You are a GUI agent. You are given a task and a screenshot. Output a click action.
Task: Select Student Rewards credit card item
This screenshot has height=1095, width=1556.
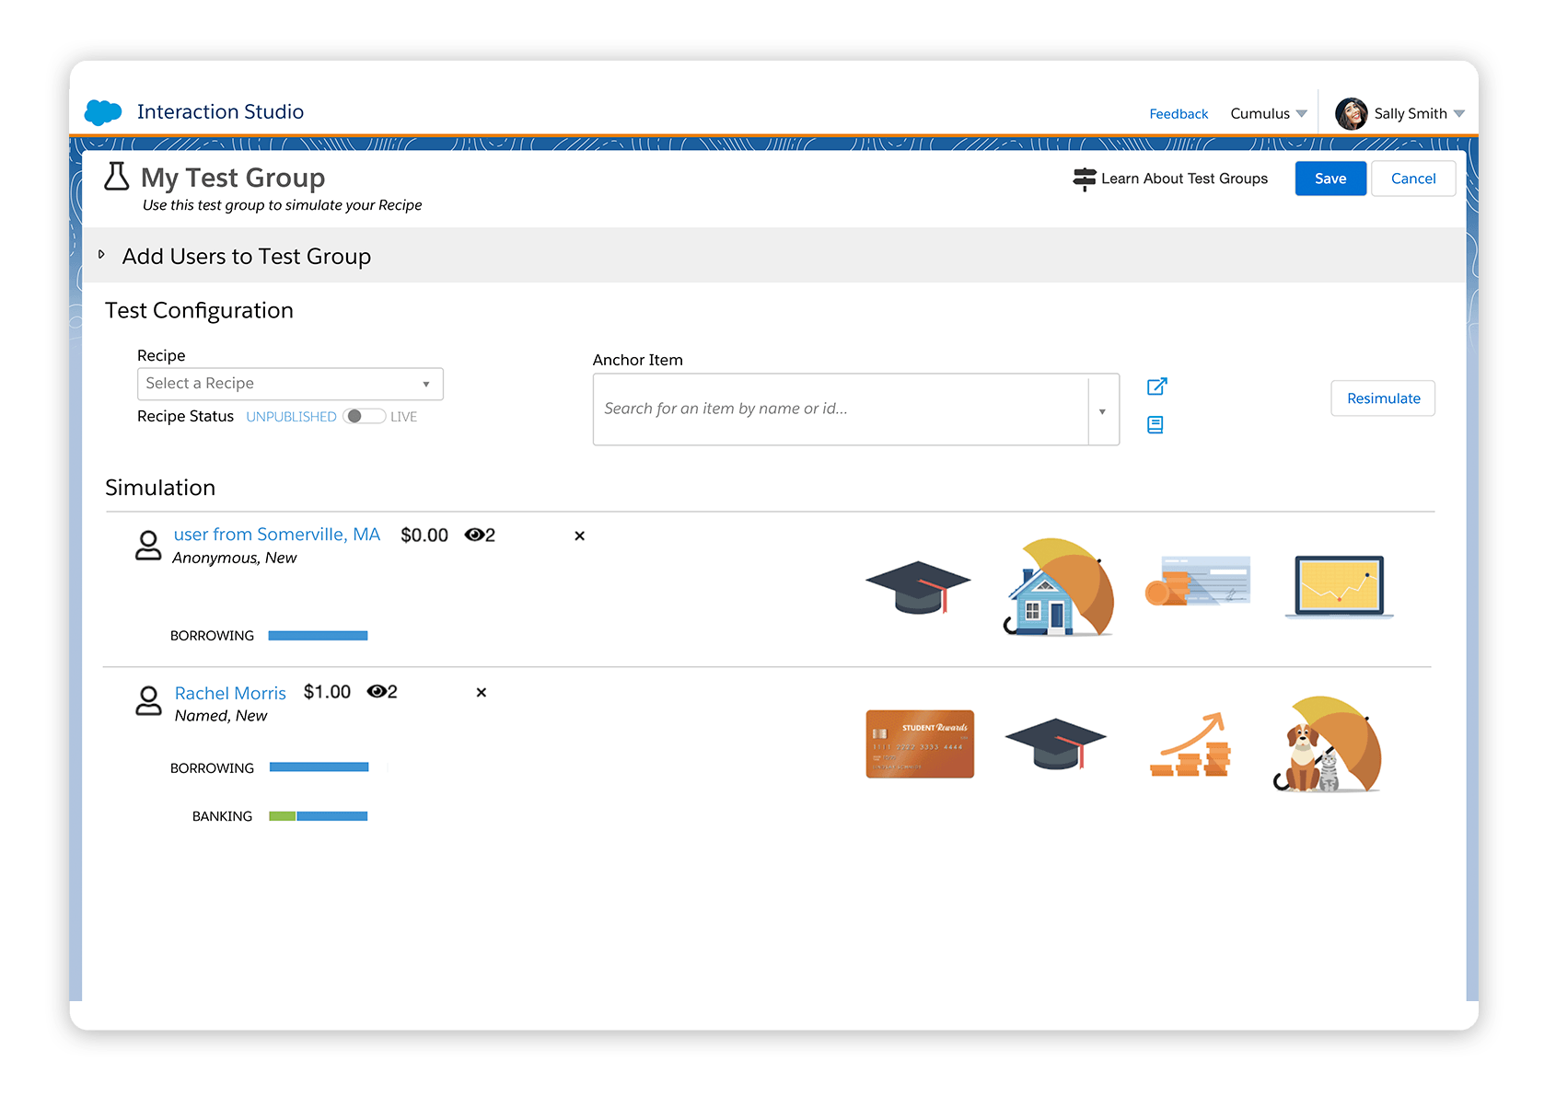pos(920,743)
